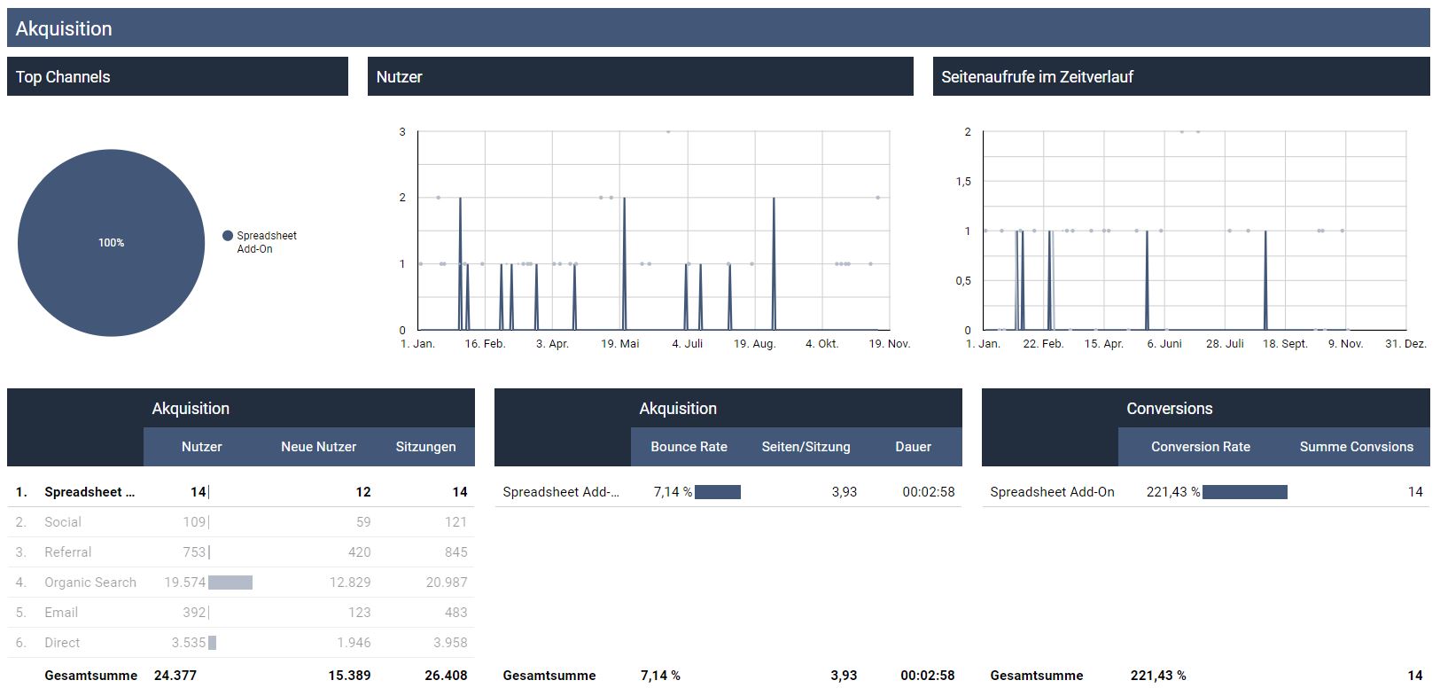Screen dimensions: 1440x696
Task: Click the 100% pie chart slice
Action: (111, 243)
